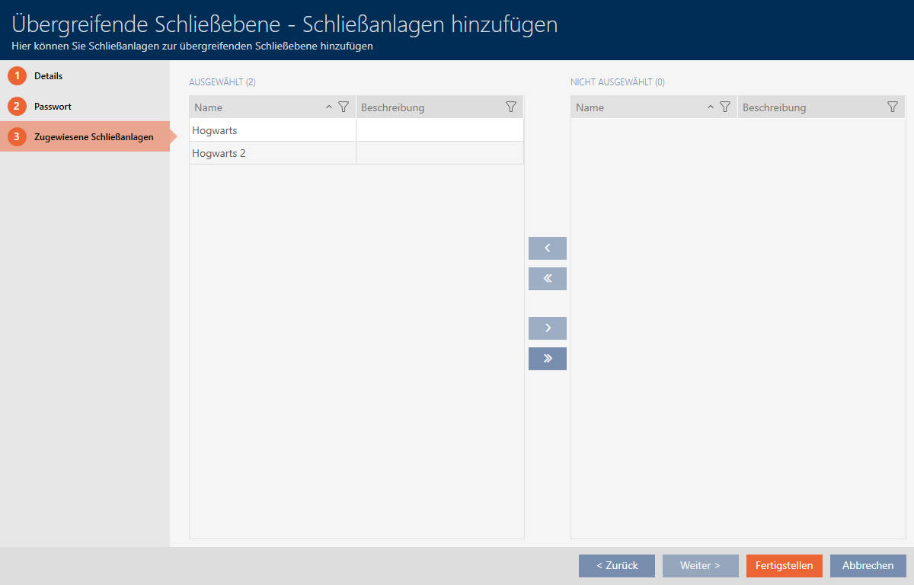The height and width of the screenshot is (585, 914).
Task: Click the single left arrow move button
Action: click(547, 248)
